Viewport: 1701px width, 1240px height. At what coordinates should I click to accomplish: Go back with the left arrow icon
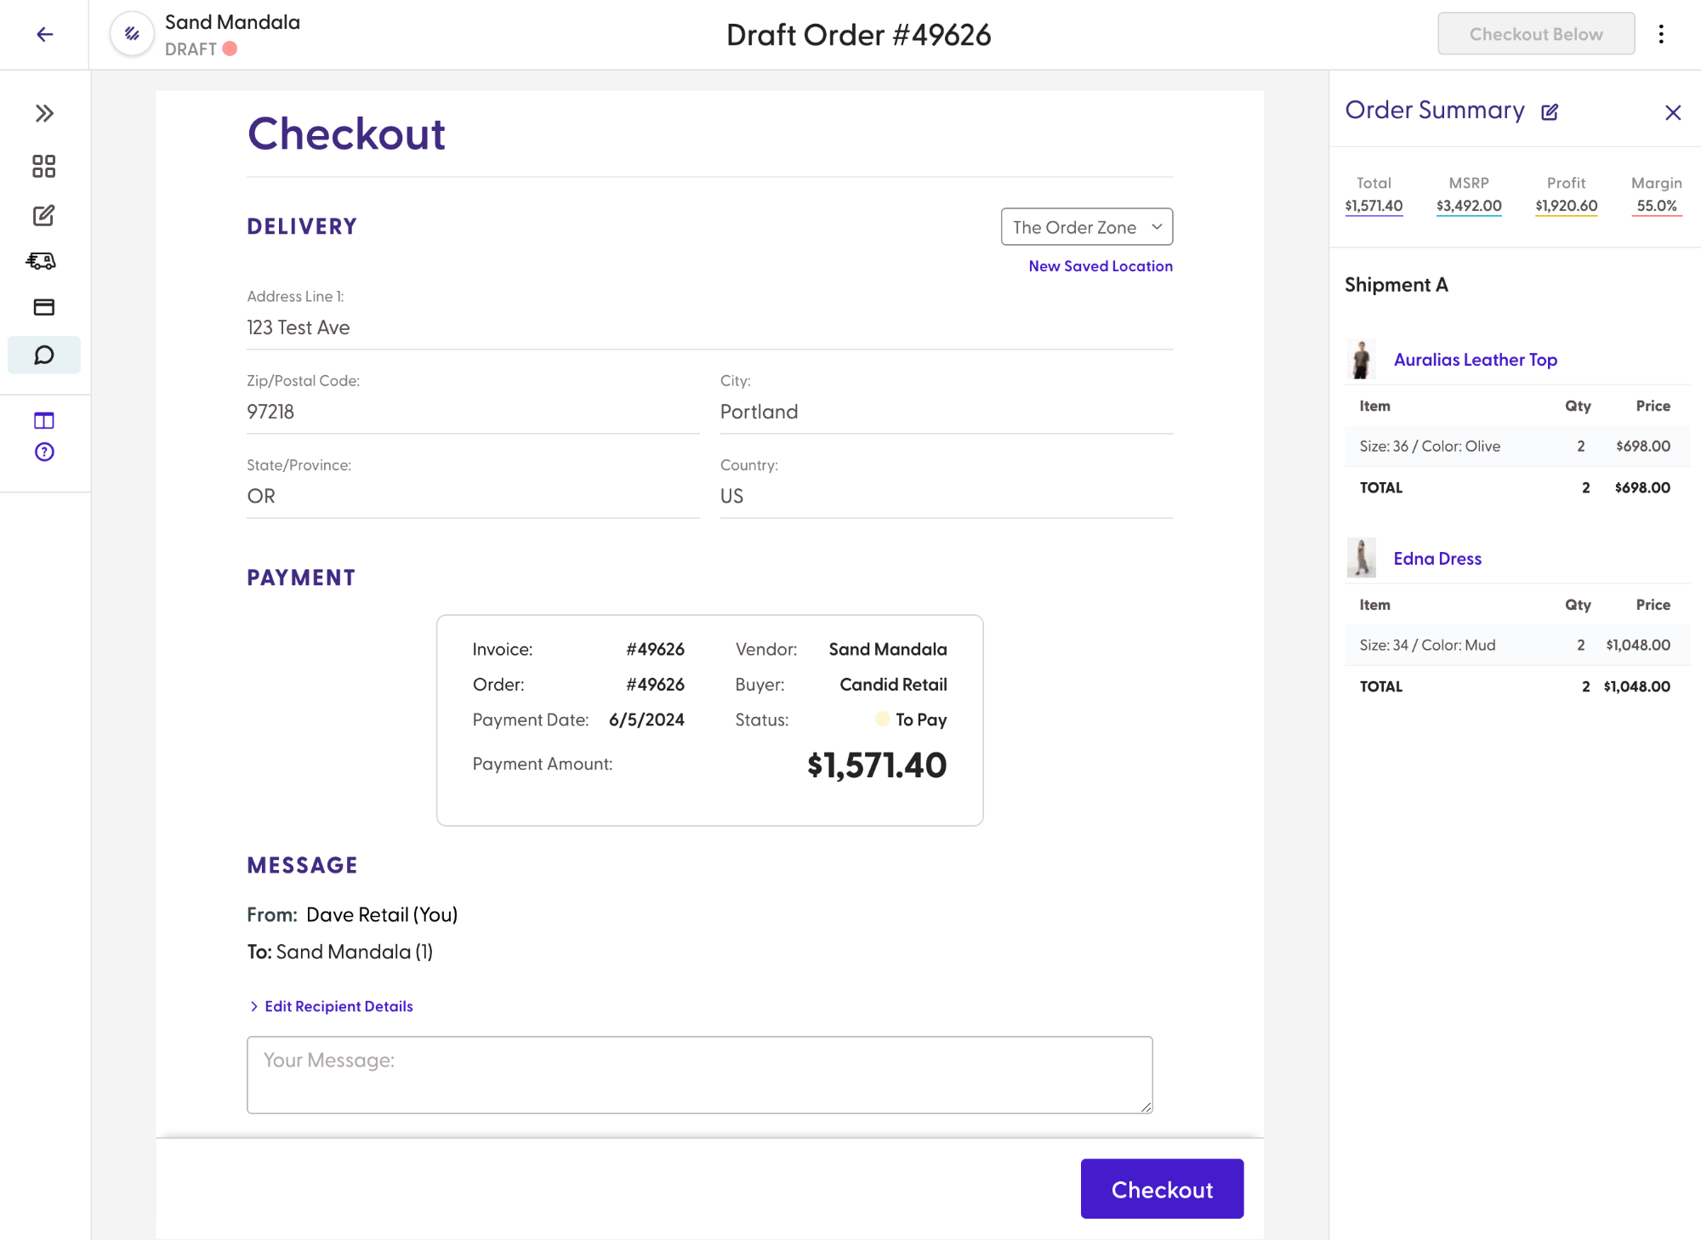[x=45, y=34]
